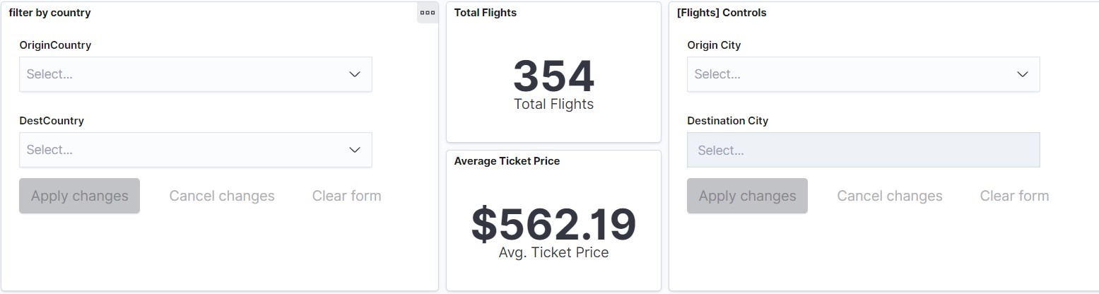
Task: Click the $562.19 average ticket price value
Action: [x=553, y=224]
